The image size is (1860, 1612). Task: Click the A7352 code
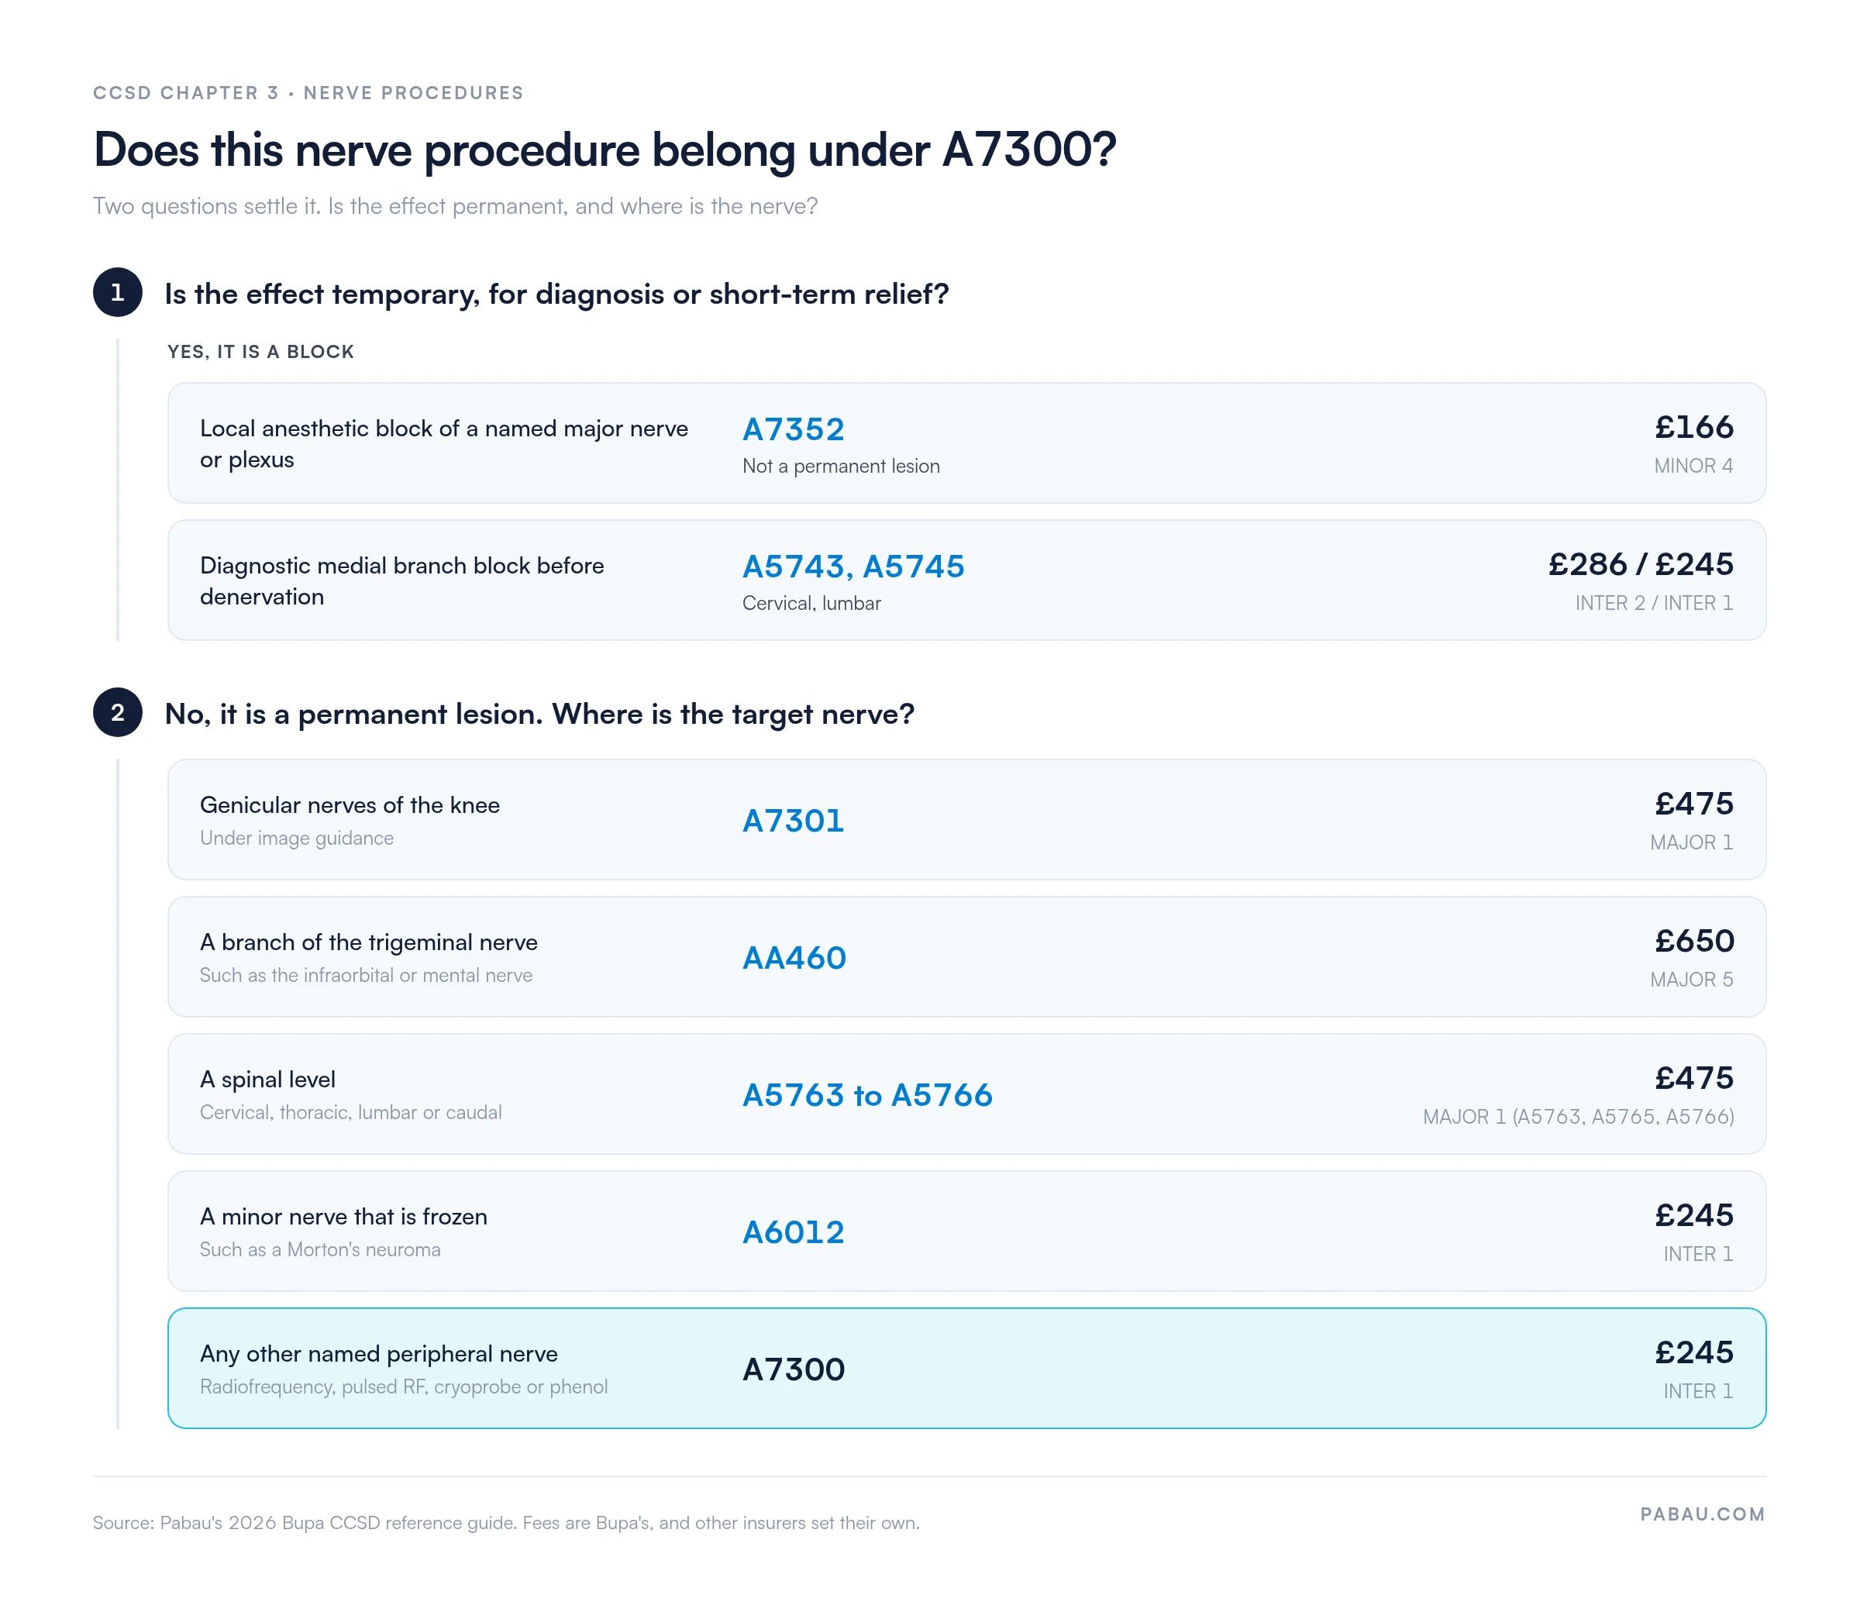click(792, 430)
